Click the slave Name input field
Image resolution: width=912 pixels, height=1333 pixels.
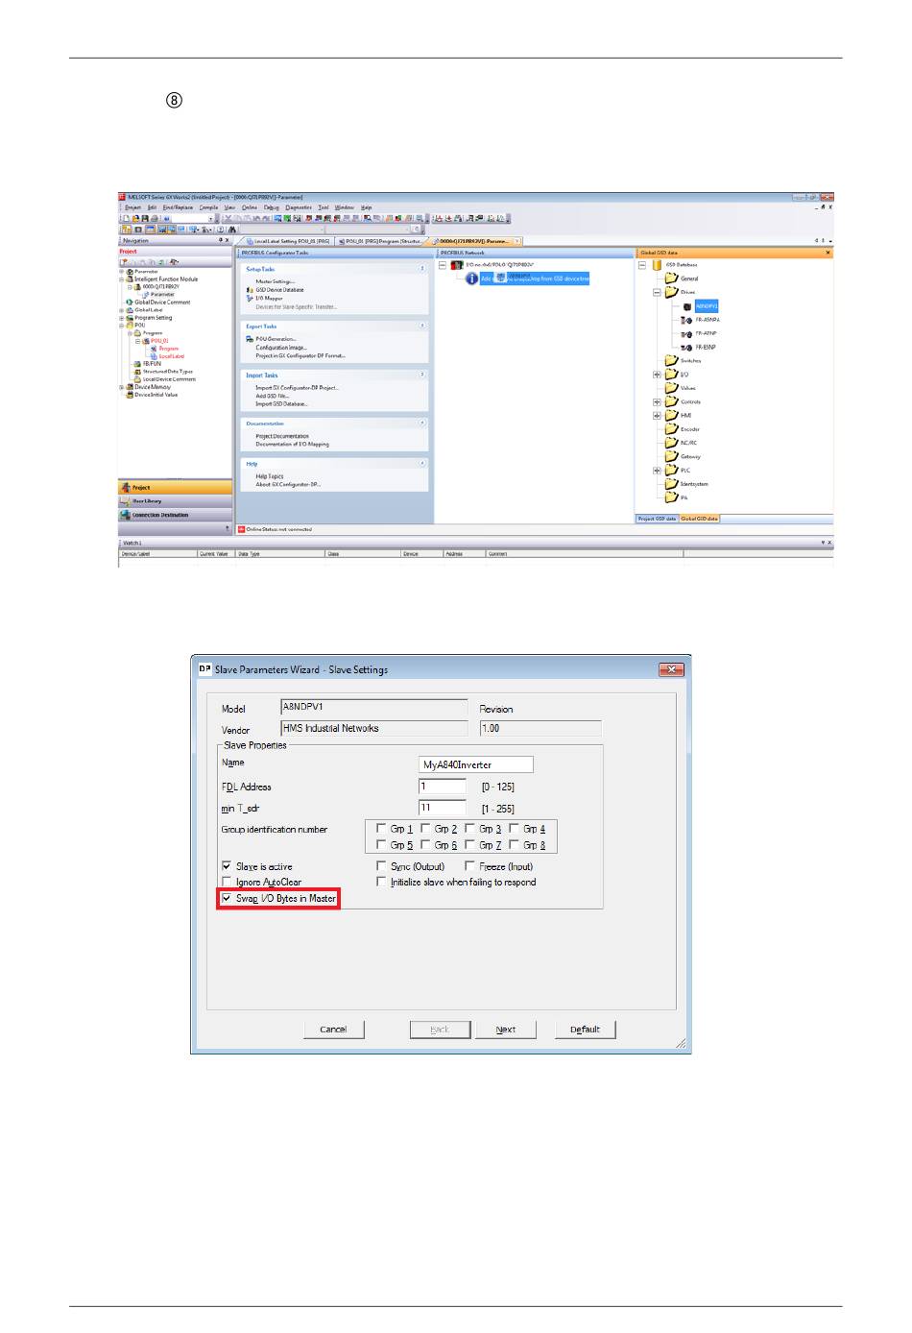click(x=476, y=764)
